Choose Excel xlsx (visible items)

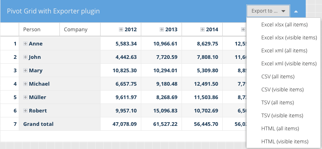pos(284,38)
